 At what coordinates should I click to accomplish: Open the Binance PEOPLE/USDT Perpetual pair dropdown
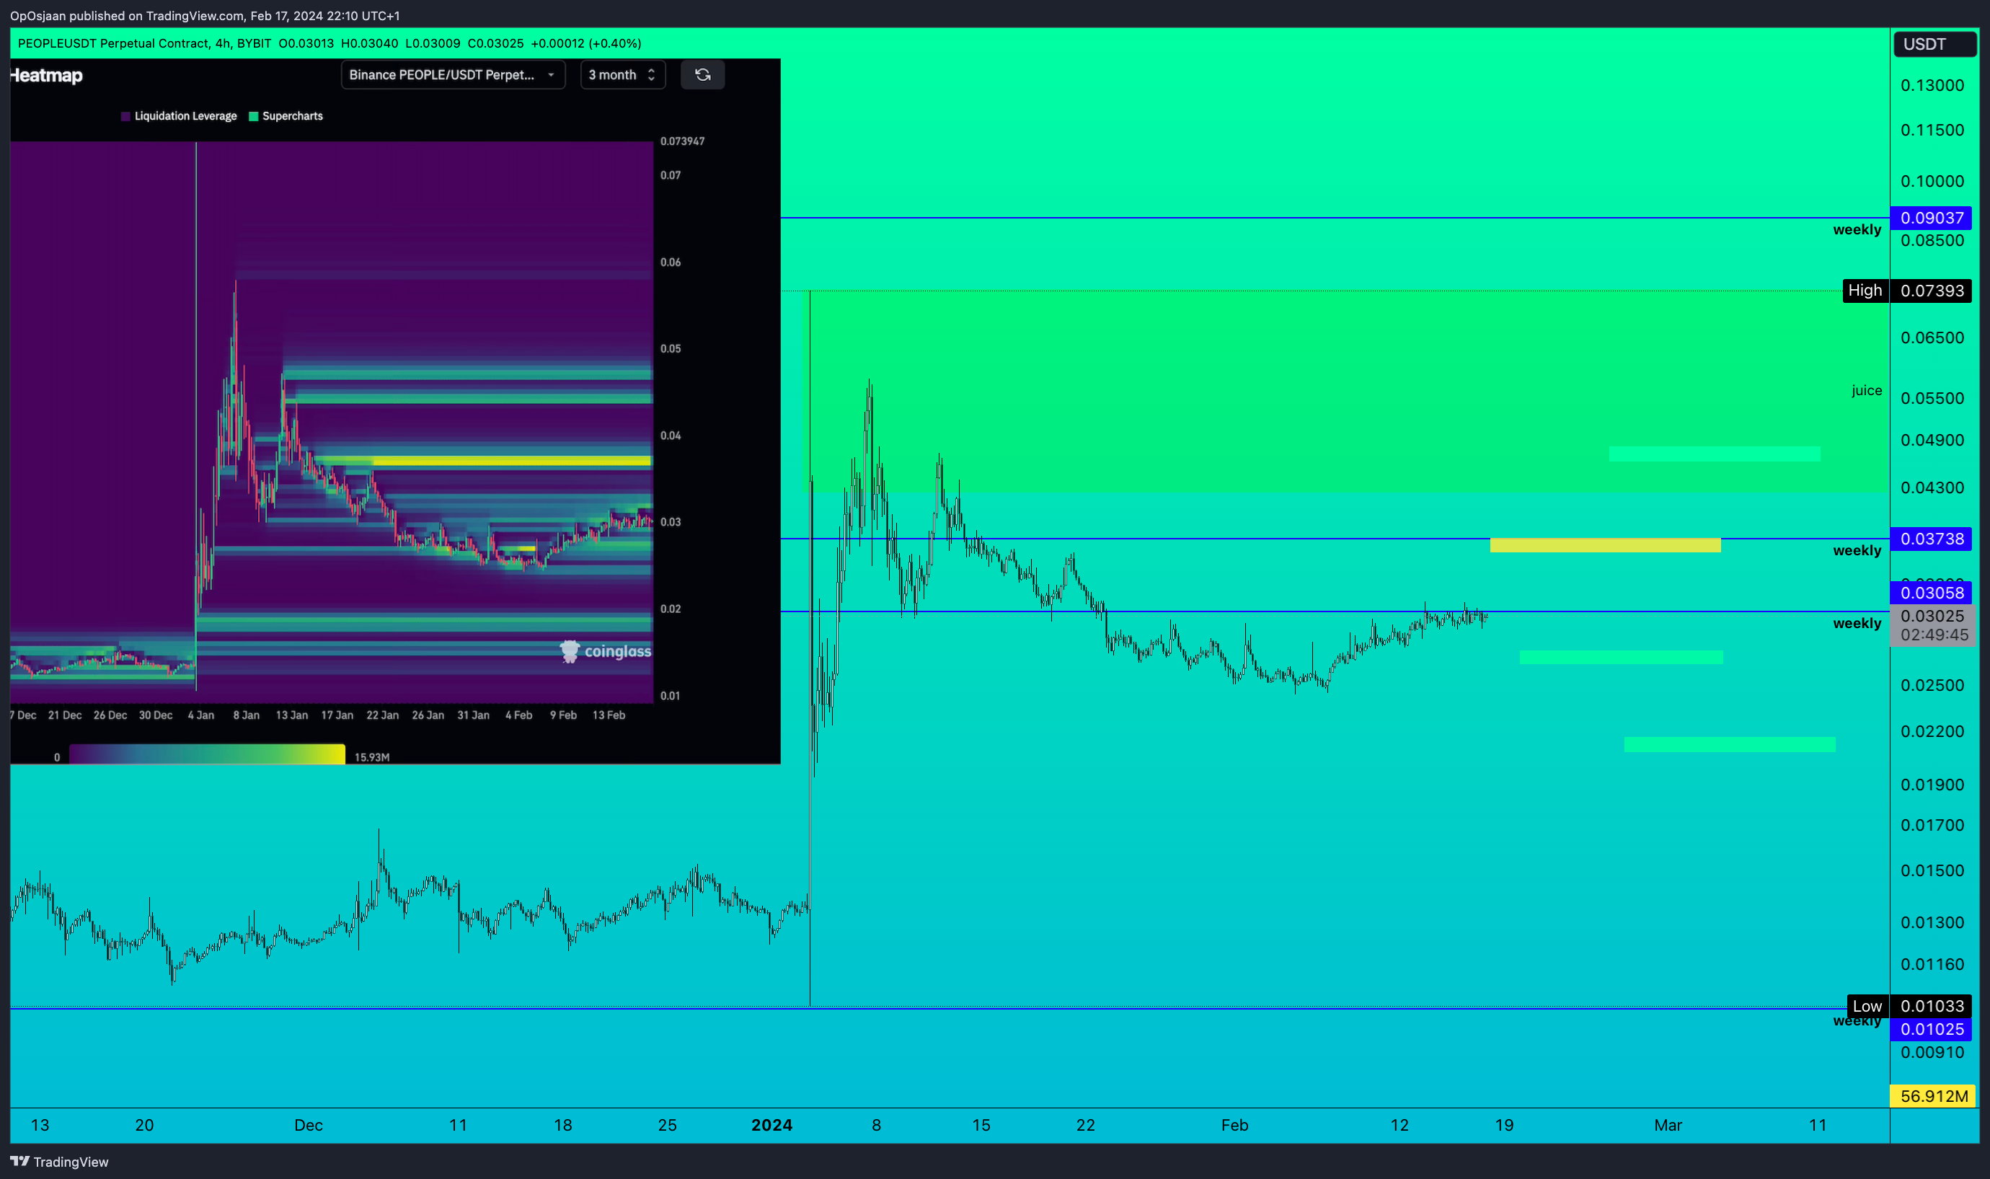click(453, 75)
